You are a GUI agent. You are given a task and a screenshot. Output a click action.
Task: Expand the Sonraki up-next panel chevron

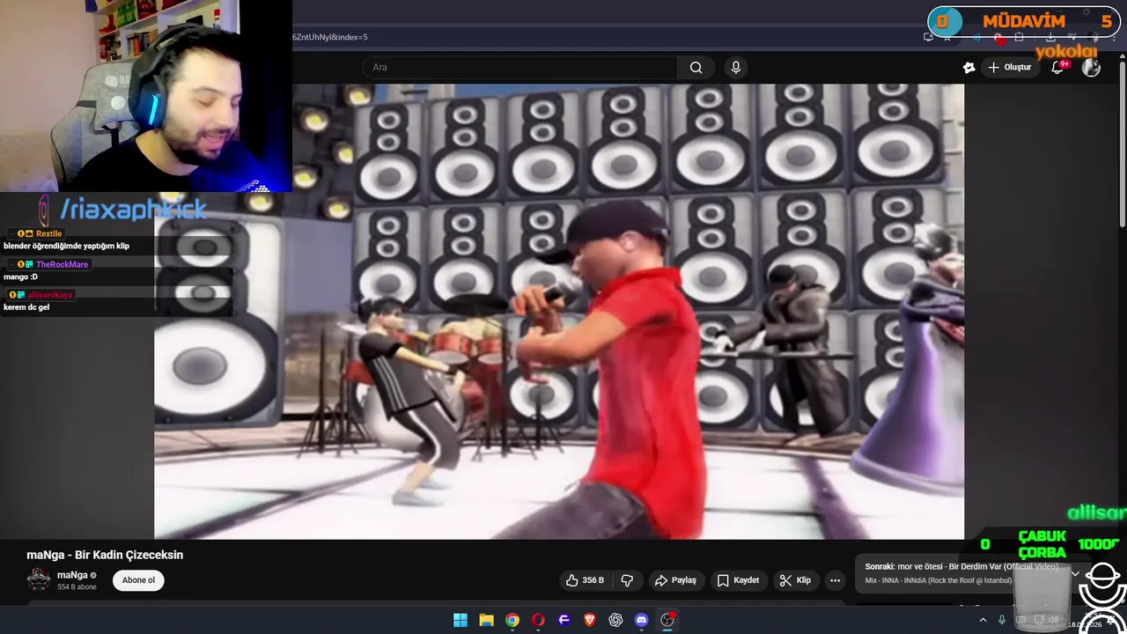tap(1075, 573)
